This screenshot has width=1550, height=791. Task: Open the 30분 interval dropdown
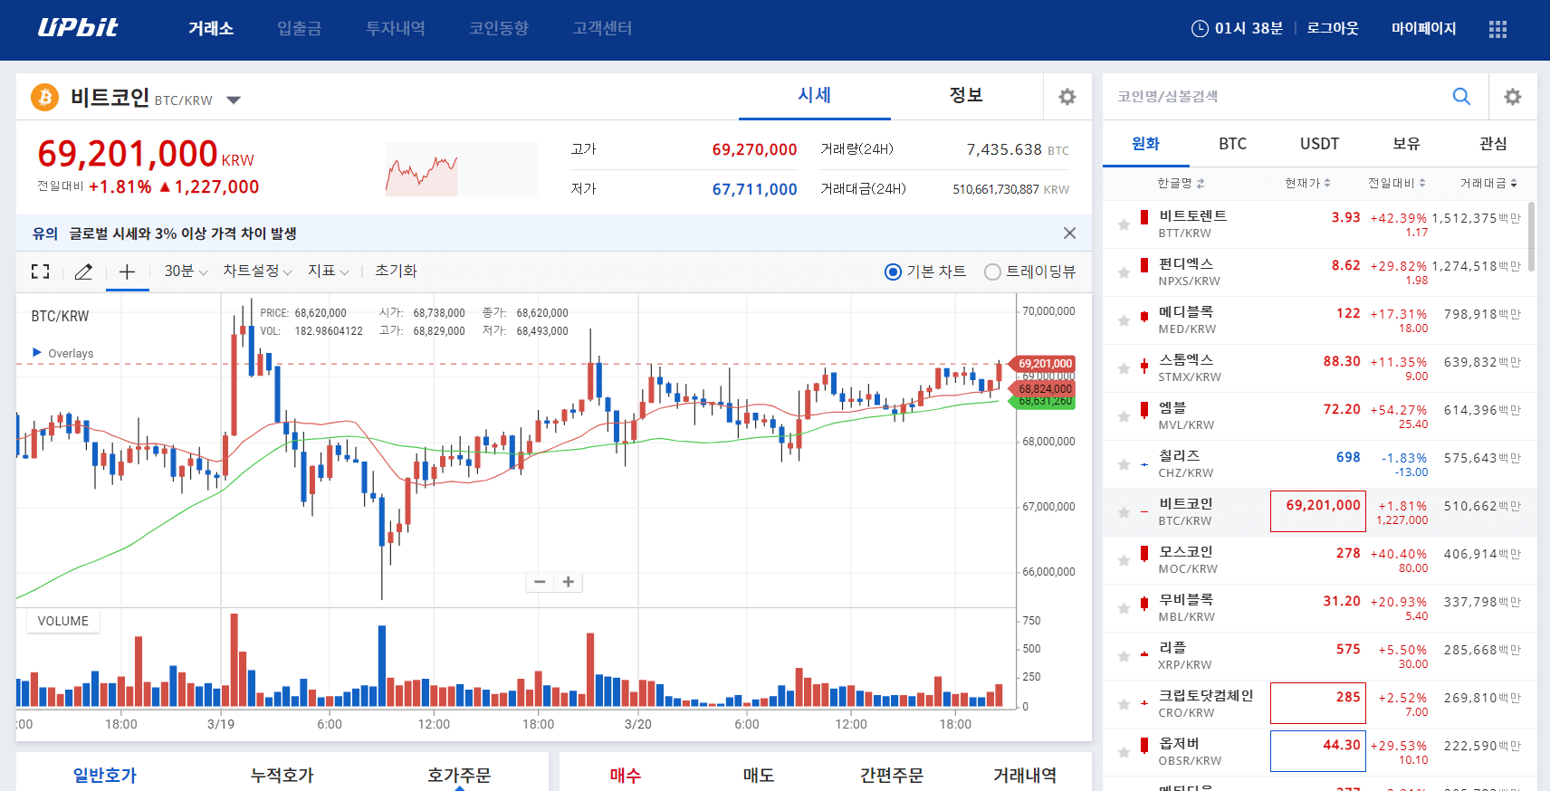coord(186,272)
